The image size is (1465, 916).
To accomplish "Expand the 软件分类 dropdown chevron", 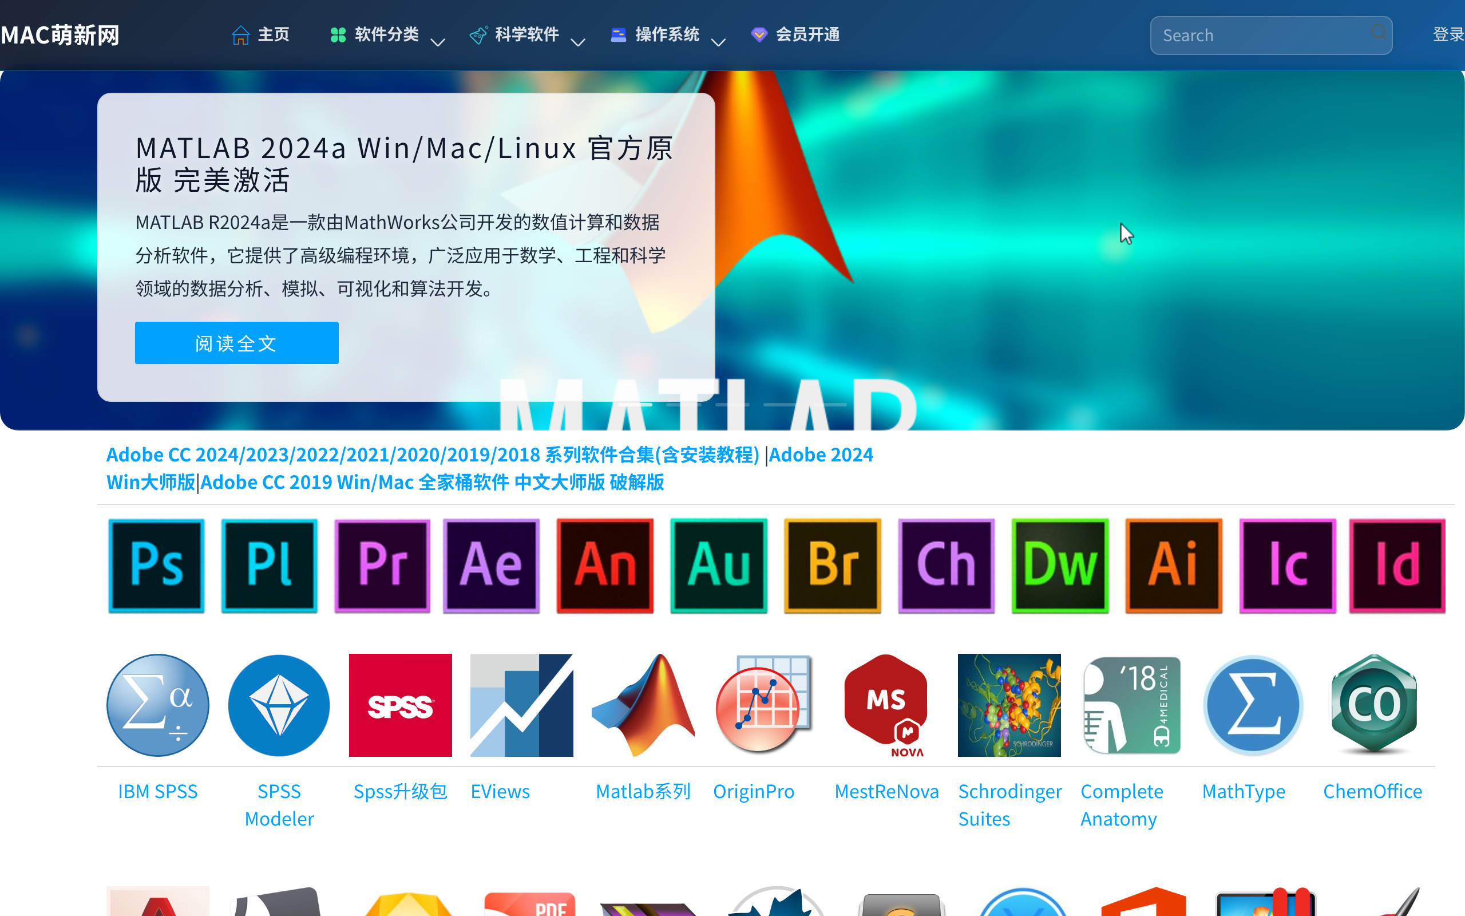I will [x=438, y=42].
